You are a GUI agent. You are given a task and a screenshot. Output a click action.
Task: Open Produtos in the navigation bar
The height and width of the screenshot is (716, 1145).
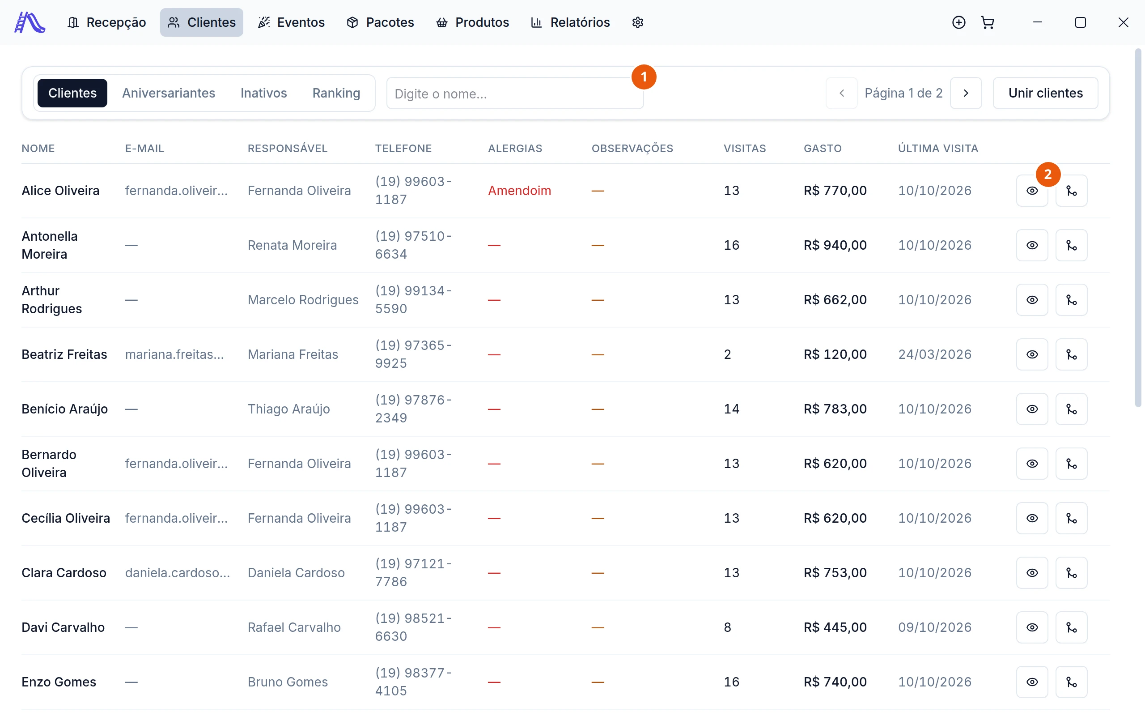click(x=472, y=22)
